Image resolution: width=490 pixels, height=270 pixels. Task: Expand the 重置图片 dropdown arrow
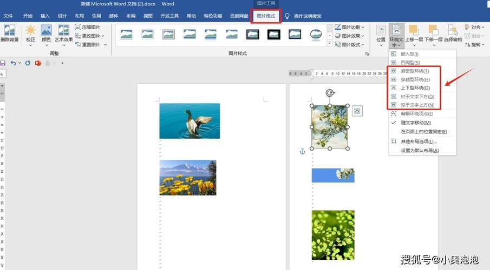click(106, 45)
